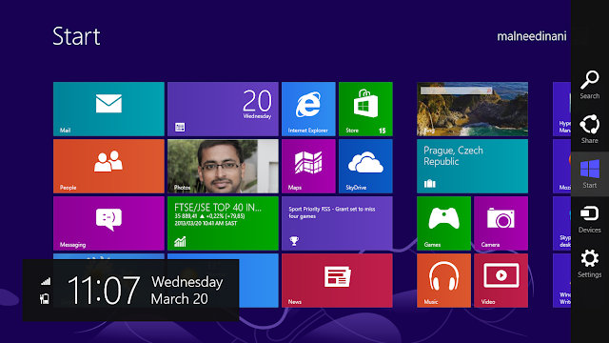The width and height of the screenshot is (609, 343).
Task: Open the People tile
Action: (x=108, y=166)
